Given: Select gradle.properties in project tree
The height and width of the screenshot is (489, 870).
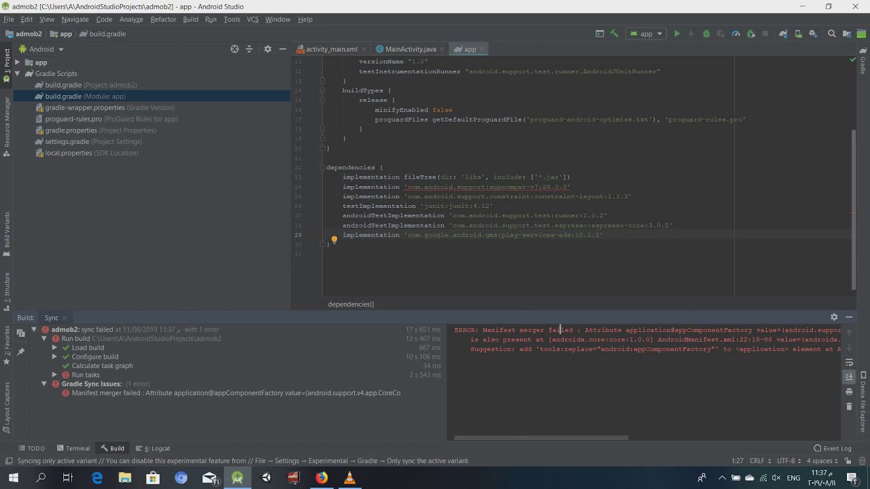Looking at the screenshot, I should tap(100, 130).
